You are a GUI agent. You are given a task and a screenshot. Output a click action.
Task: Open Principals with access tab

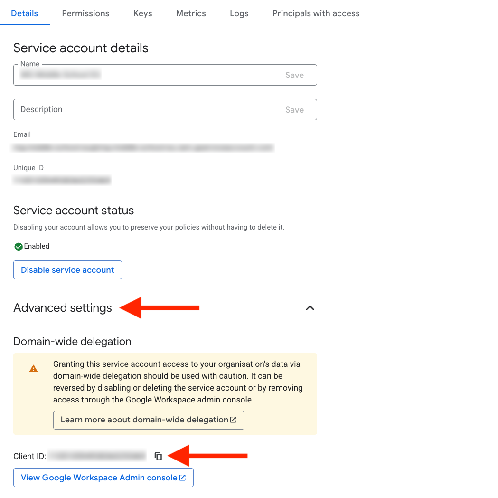[x=316, y=13]
